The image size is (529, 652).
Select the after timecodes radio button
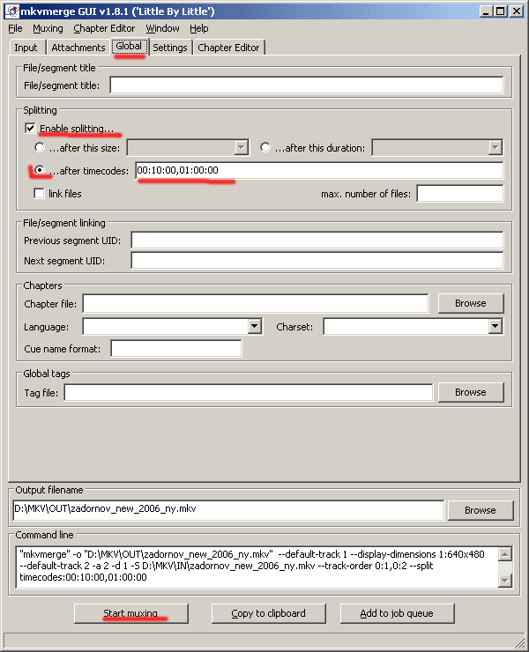40,170
